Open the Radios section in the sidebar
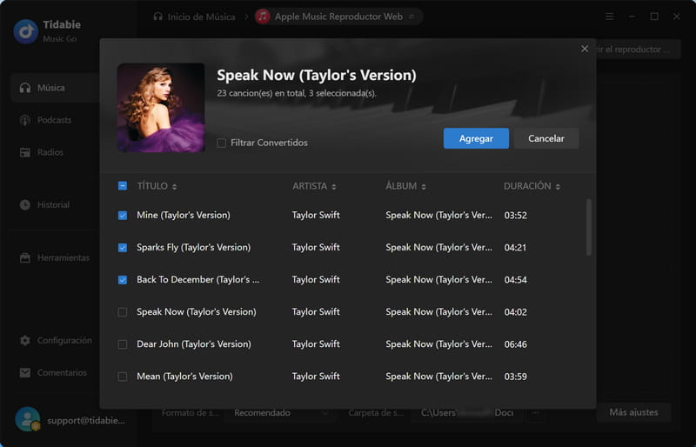696x447 pixels. pyautogui.click(x=50, y=152)
